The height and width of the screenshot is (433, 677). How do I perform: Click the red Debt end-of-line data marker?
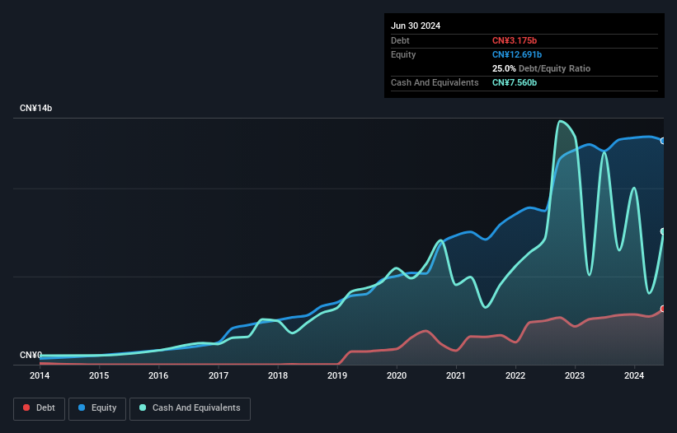pos(663,309)
